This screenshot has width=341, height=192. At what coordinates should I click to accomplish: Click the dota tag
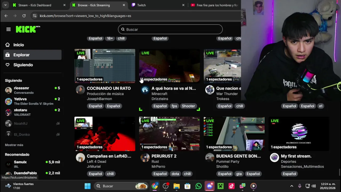(x=175, y=174)
